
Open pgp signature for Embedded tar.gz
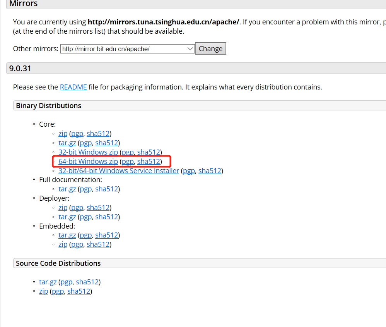tap(85, 235)
